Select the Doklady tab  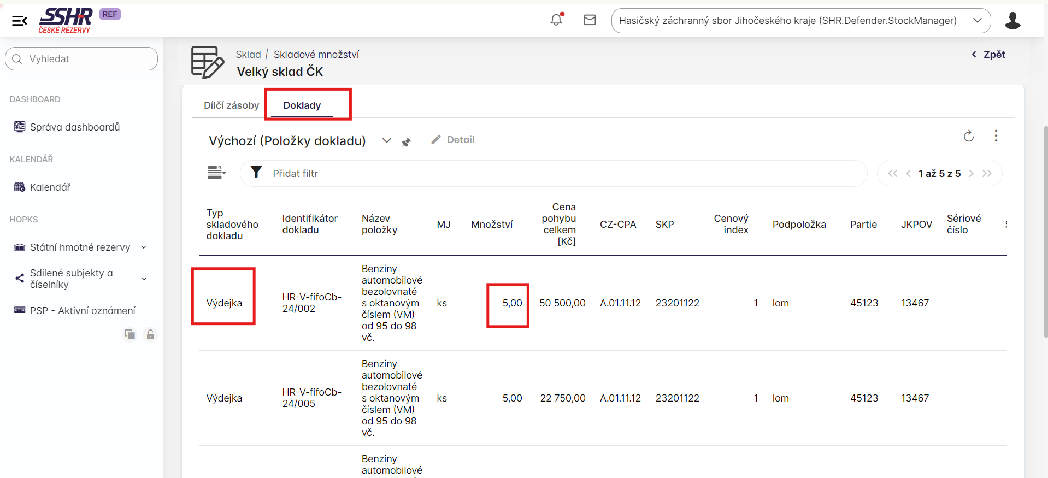click(302, 105)
